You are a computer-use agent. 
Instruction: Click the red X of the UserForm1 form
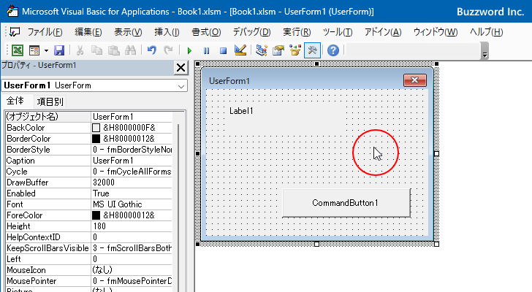tap(415, 80)
